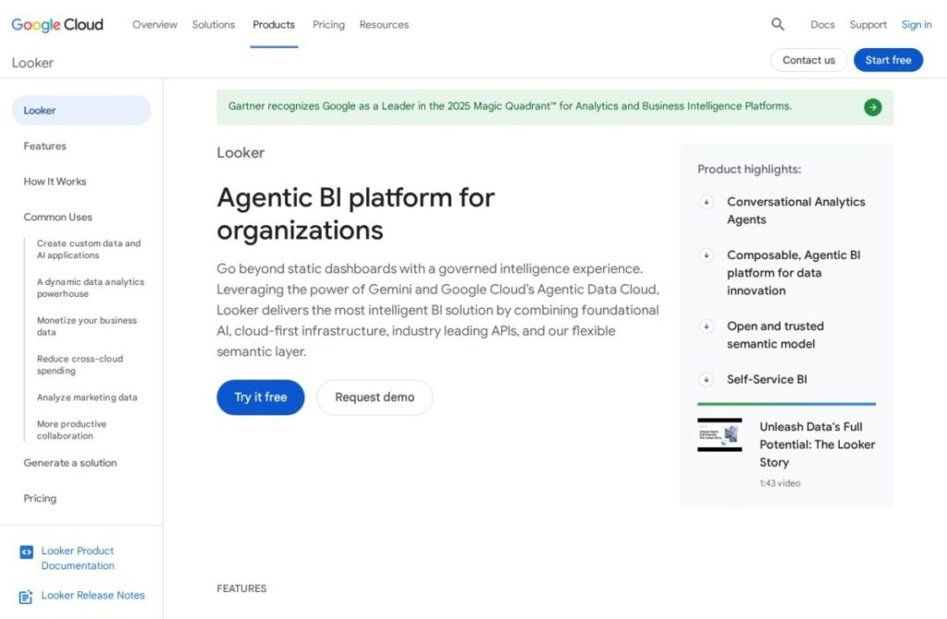Click the FEATURES section heading
The image size is (947, 619).
pyautogui.click(x=241, y=588)
